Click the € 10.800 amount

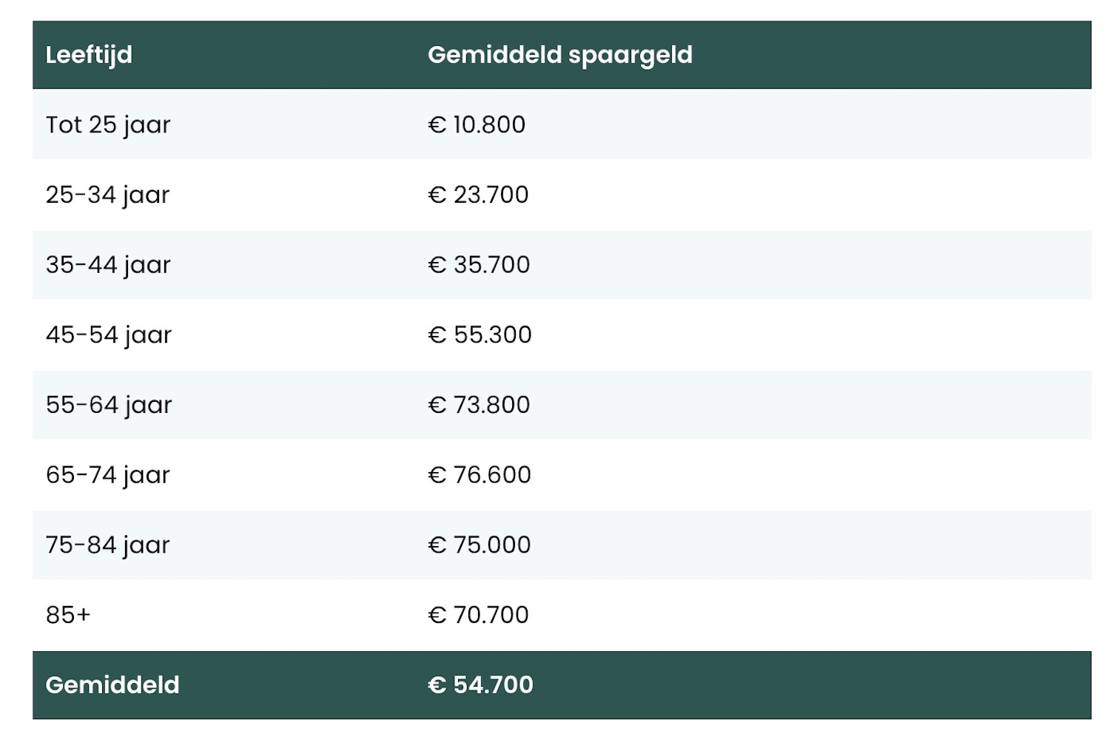pos(477,124)
